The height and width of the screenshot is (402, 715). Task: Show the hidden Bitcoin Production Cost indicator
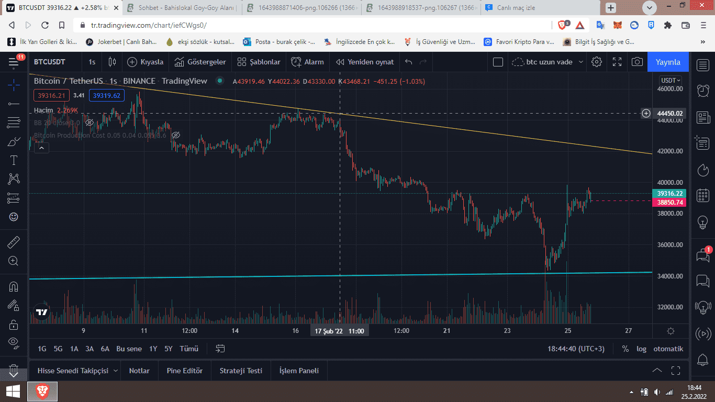tap(176, 135)
